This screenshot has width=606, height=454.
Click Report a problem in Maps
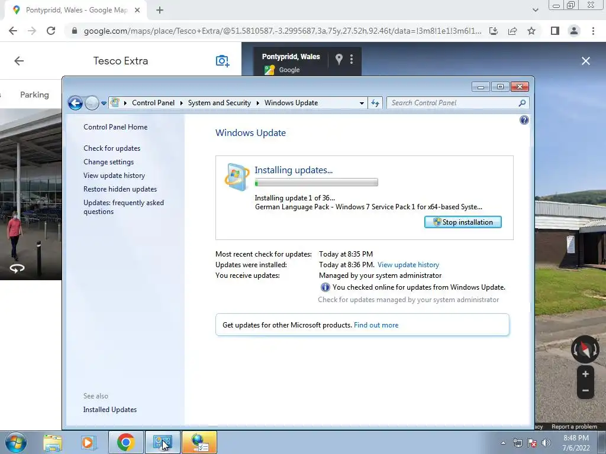[574, 427]
